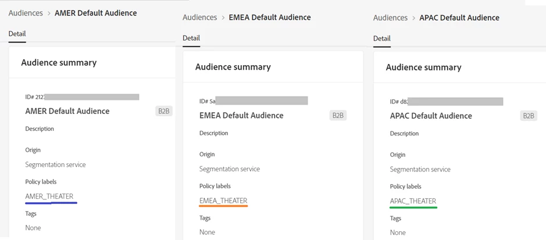
Task: Click the Tags value None in the AMER panel
Action: pyautogui.click(x=33, y=228)
